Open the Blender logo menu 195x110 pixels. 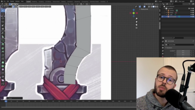pyautogui.click(x=2, y=1)
